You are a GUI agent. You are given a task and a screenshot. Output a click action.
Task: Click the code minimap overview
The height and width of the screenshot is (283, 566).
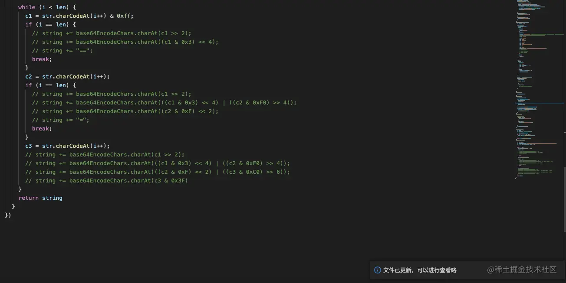point(540,90)
